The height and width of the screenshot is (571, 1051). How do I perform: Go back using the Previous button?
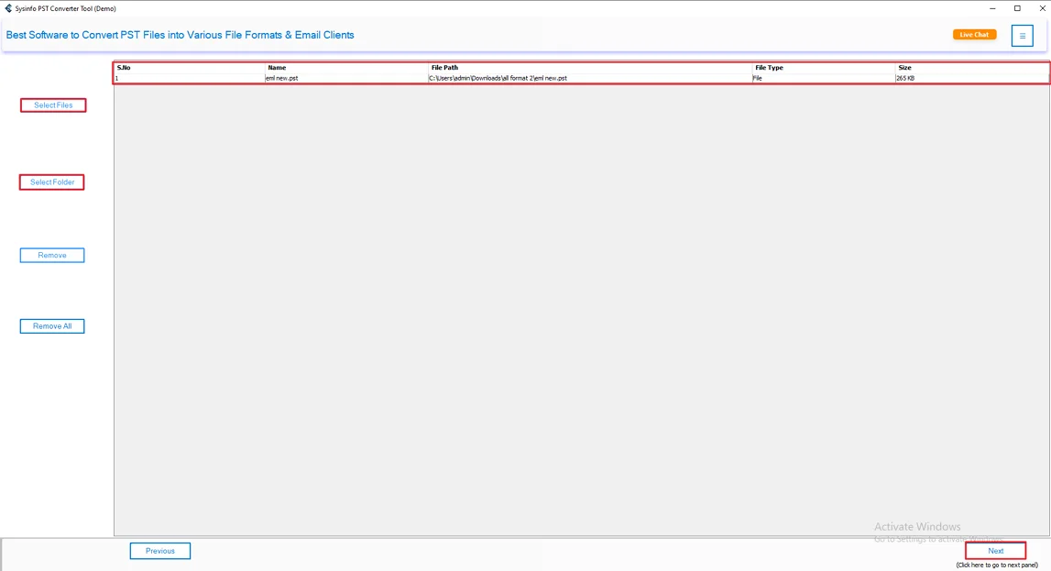pyautogui.click(x=160, y=550)
